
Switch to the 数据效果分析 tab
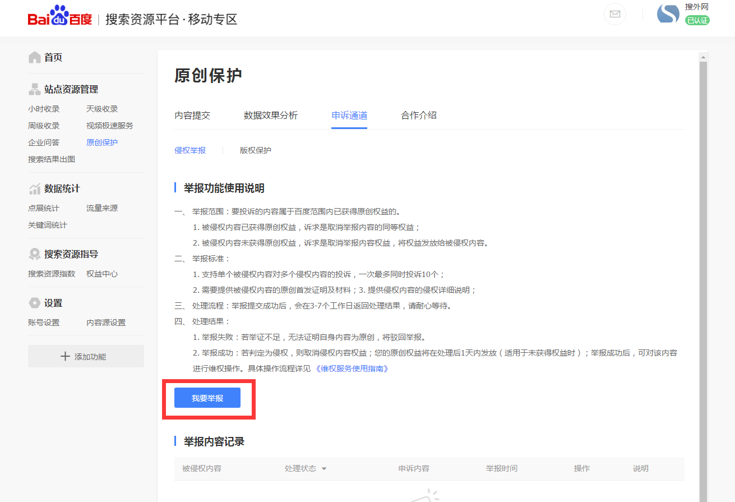(271, 116)
